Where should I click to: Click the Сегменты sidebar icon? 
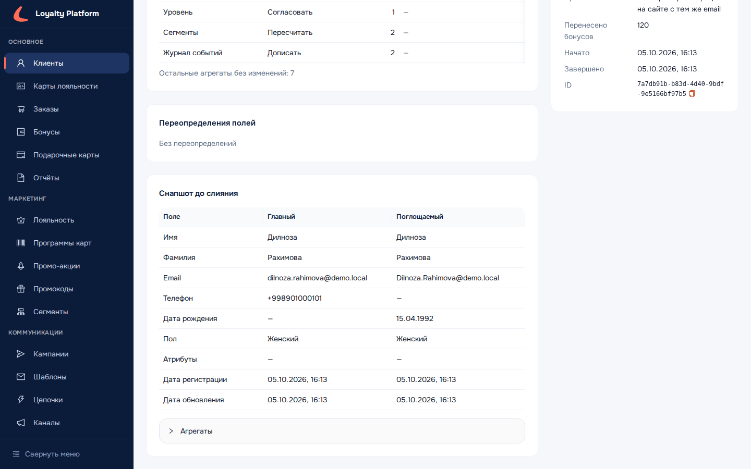(x=21, y=312)
